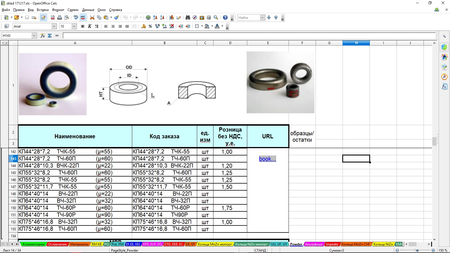Expand the font size dropdown
Image resolution: width=450 pixels, height=253 pixels.
point(74,26)
